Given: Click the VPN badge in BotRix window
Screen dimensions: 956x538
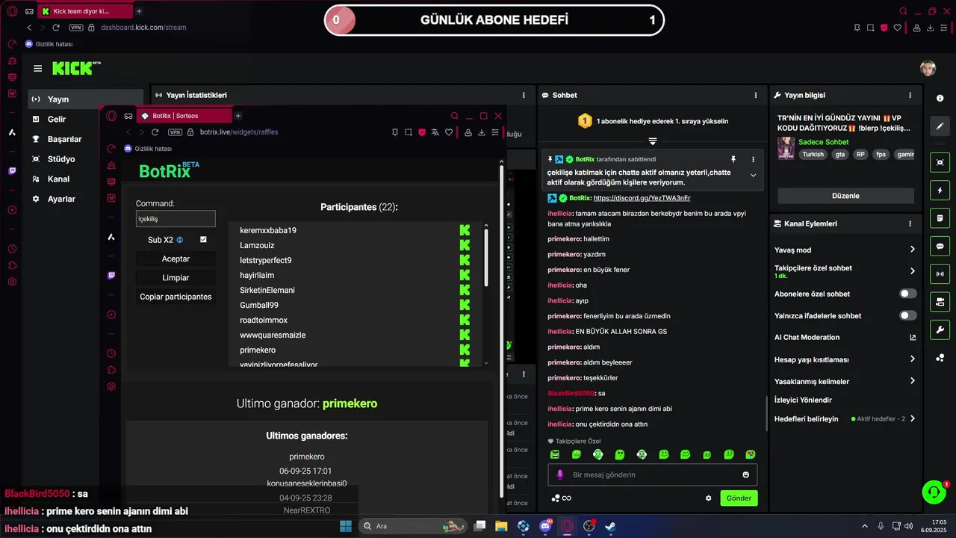Looking at the screenshot, I should coord(175,132).
